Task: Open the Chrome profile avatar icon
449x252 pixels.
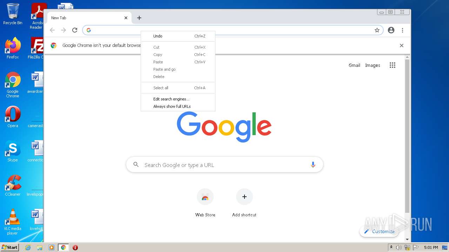Action: click(x=391, y=30)
